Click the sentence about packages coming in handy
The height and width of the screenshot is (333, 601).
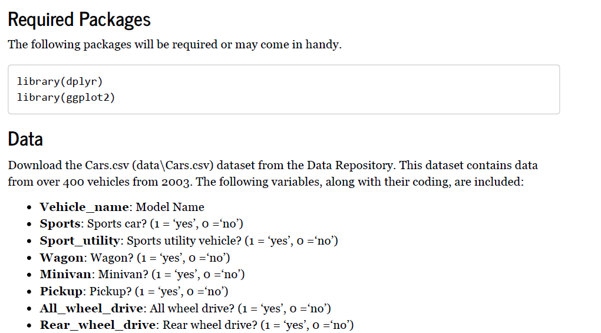click(x=174, y=44)
